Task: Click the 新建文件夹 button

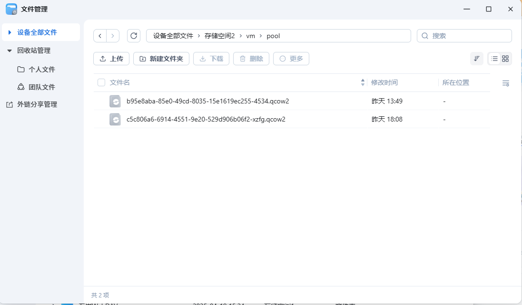Action: 161,59
